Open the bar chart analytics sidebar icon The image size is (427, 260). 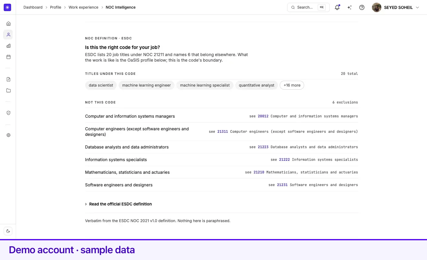(8, 46)
